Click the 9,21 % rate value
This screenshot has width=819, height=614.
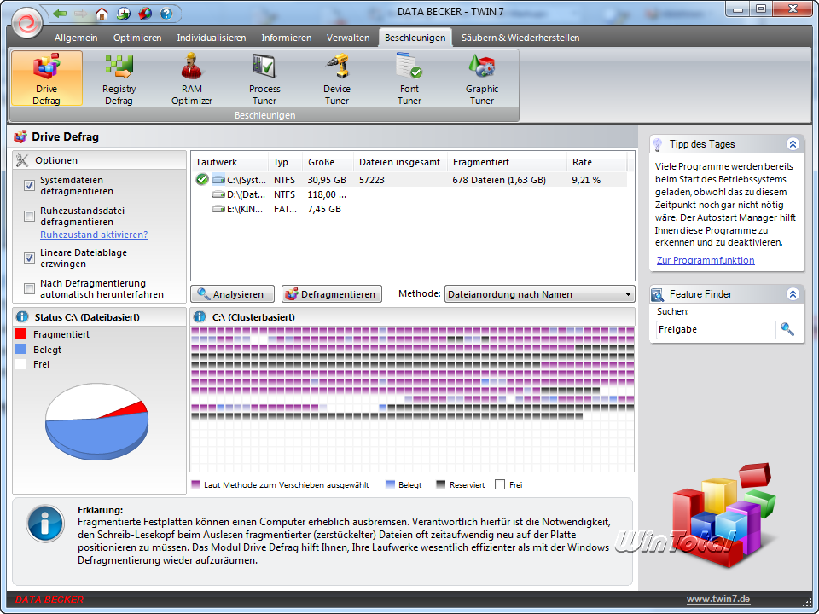(x=586, y=180)
